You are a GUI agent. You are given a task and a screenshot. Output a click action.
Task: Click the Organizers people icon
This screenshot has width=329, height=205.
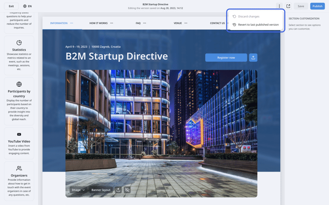19,168
